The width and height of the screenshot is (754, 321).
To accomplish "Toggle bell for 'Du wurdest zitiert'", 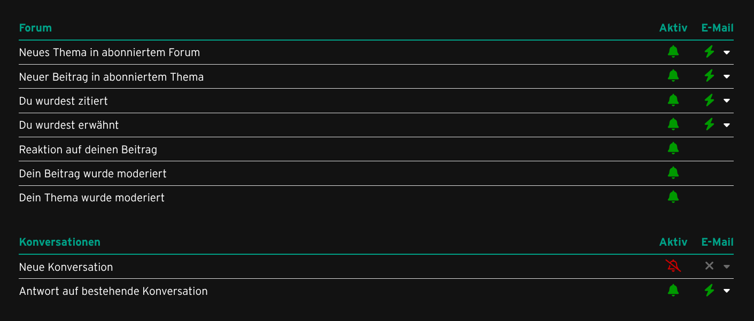I will tap(673, 100).
